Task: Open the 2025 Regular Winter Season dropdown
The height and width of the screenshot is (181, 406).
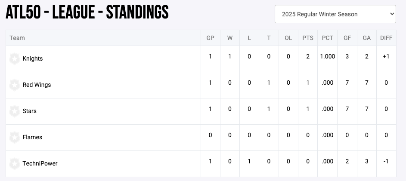Action: point(335,14)
